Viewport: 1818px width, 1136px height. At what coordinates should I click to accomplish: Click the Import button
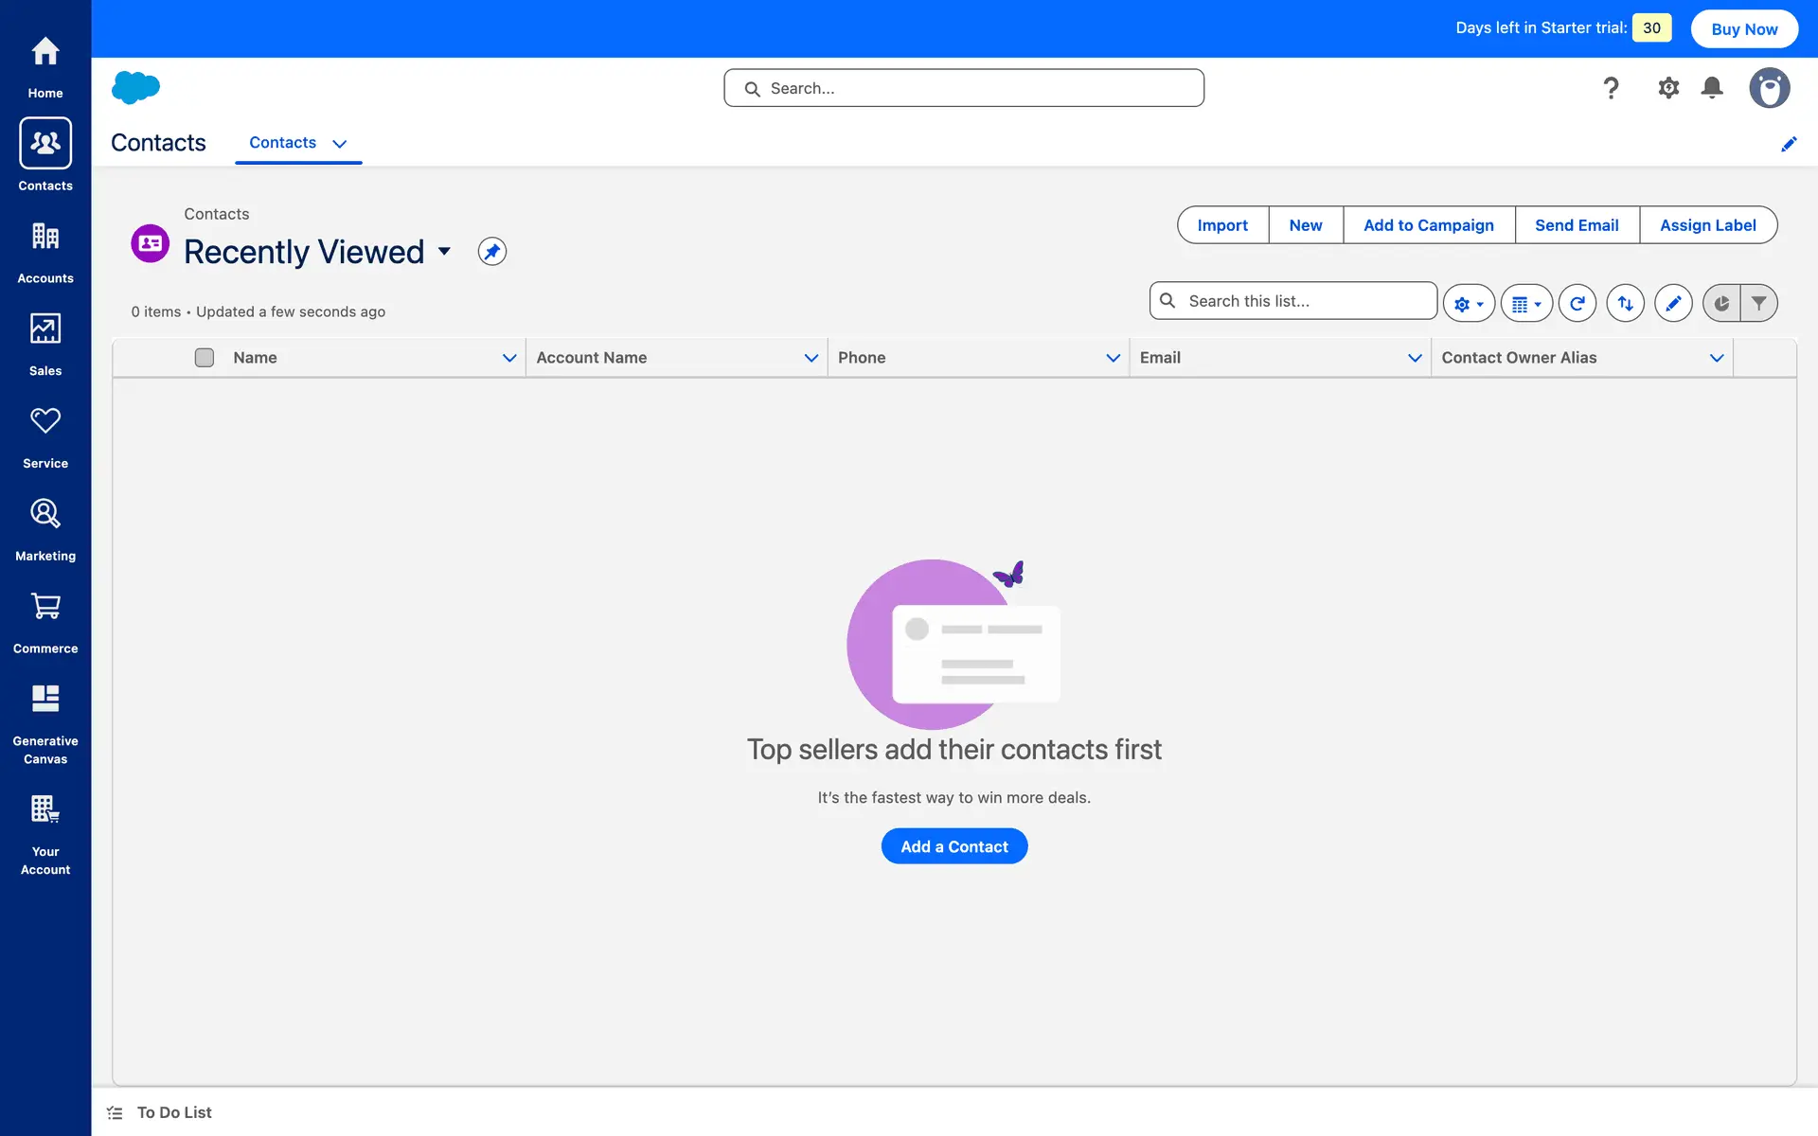coord(1221,225)
